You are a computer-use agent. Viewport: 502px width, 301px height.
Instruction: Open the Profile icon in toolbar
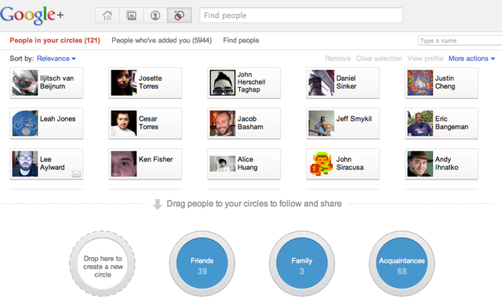click(155, 16)
